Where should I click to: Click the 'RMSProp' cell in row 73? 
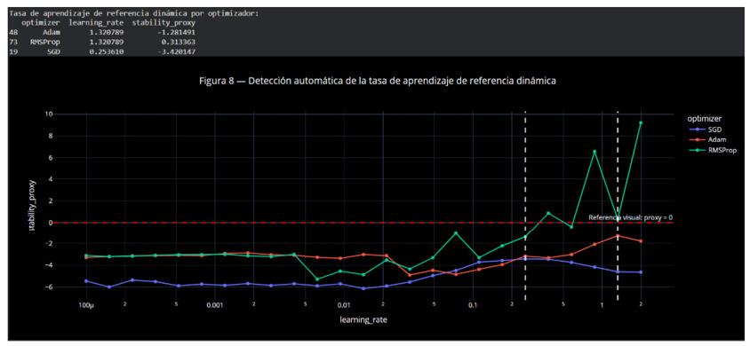coord(46,42)
